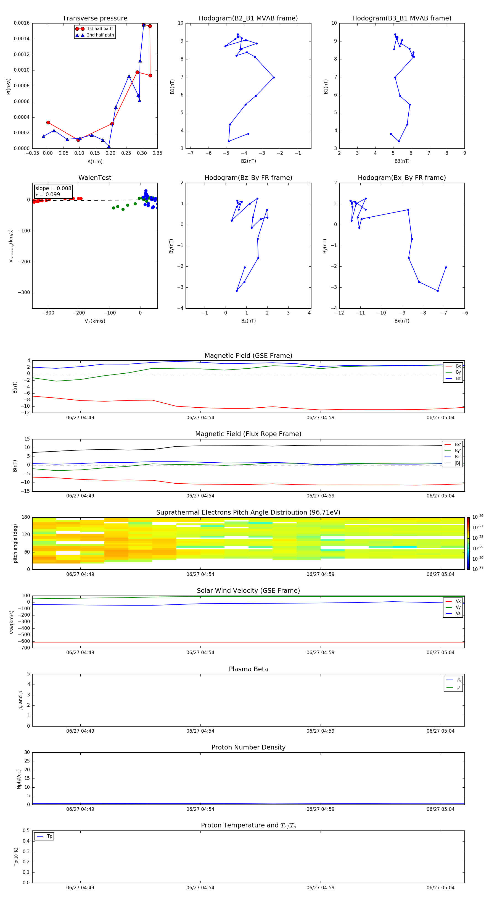Select the Vx legend entry
The height and width of the screenshot is (912, 497).
(453, 601)
